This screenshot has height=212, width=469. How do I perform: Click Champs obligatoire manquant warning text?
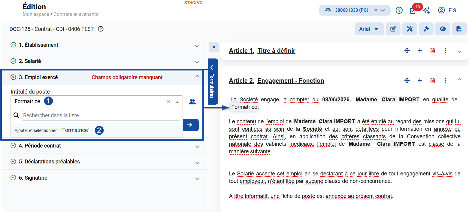pos(127,77)
